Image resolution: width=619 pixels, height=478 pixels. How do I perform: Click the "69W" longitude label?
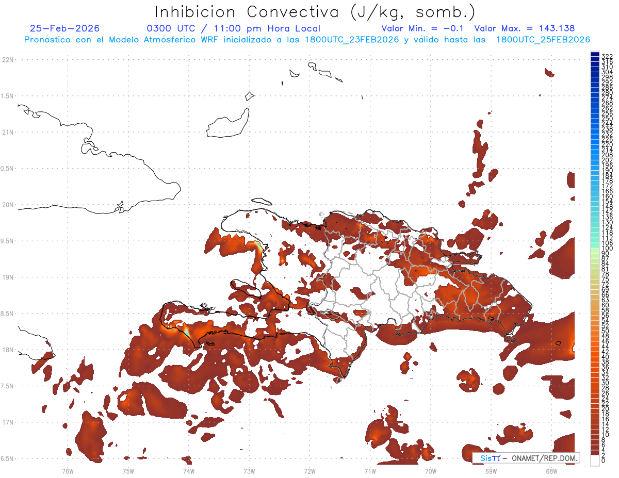[491, 470]
